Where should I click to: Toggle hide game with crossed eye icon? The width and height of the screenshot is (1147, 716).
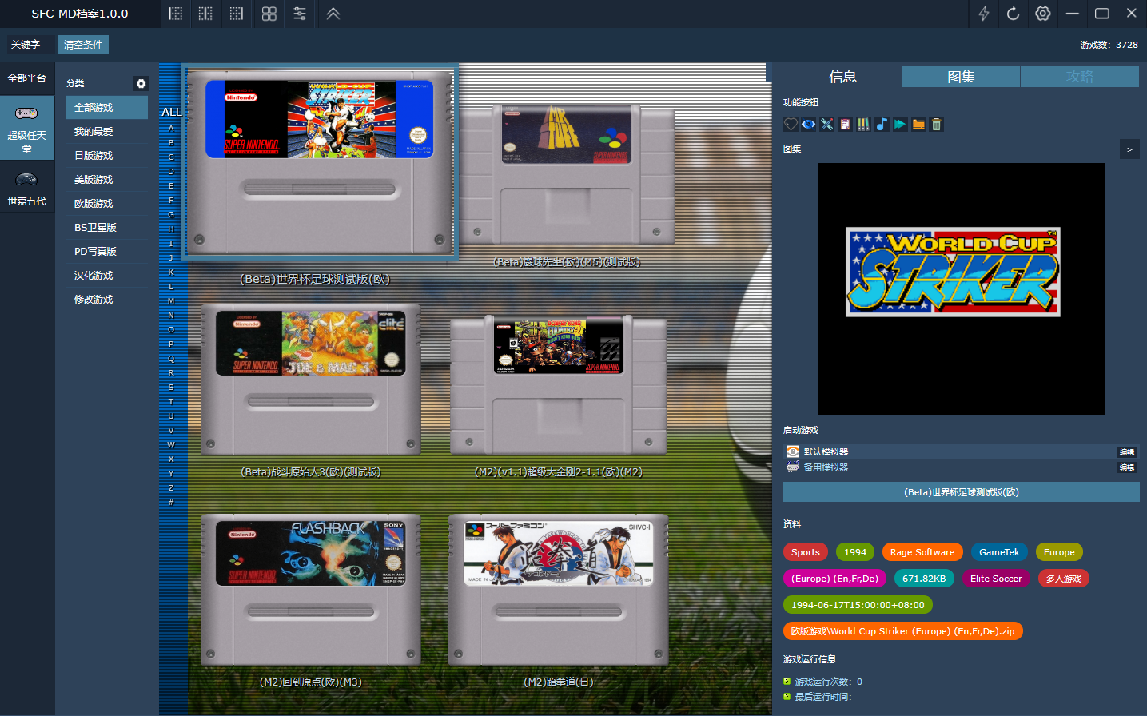[x=809, y=124]
